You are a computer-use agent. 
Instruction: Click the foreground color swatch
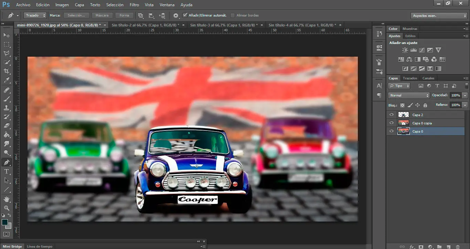pos(5,222)
